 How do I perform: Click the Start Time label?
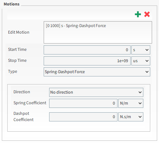click(x=17, y=49)
